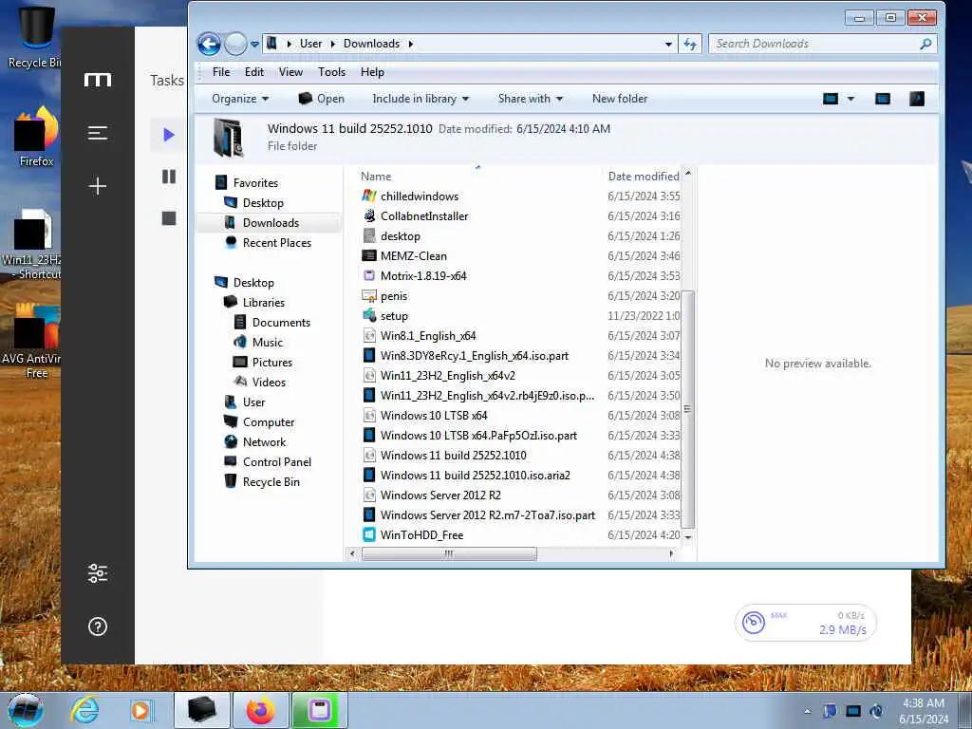Open the recent locations dropdown arrow
This screenshot has height=729, width=972.
pyautogui.click(x=254, y=45)
